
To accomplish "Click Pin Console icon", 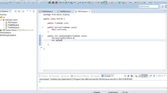I will [151, 76].
